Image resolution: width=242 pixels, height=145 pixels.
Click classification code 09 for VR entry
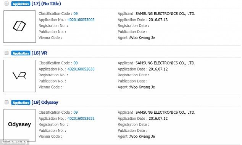tap(76, 63)
